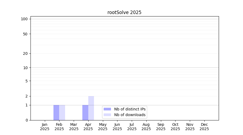Pick the 'Aug 2025' x-axis label
This screenshot has height=135, width=243.
(146, 127)
